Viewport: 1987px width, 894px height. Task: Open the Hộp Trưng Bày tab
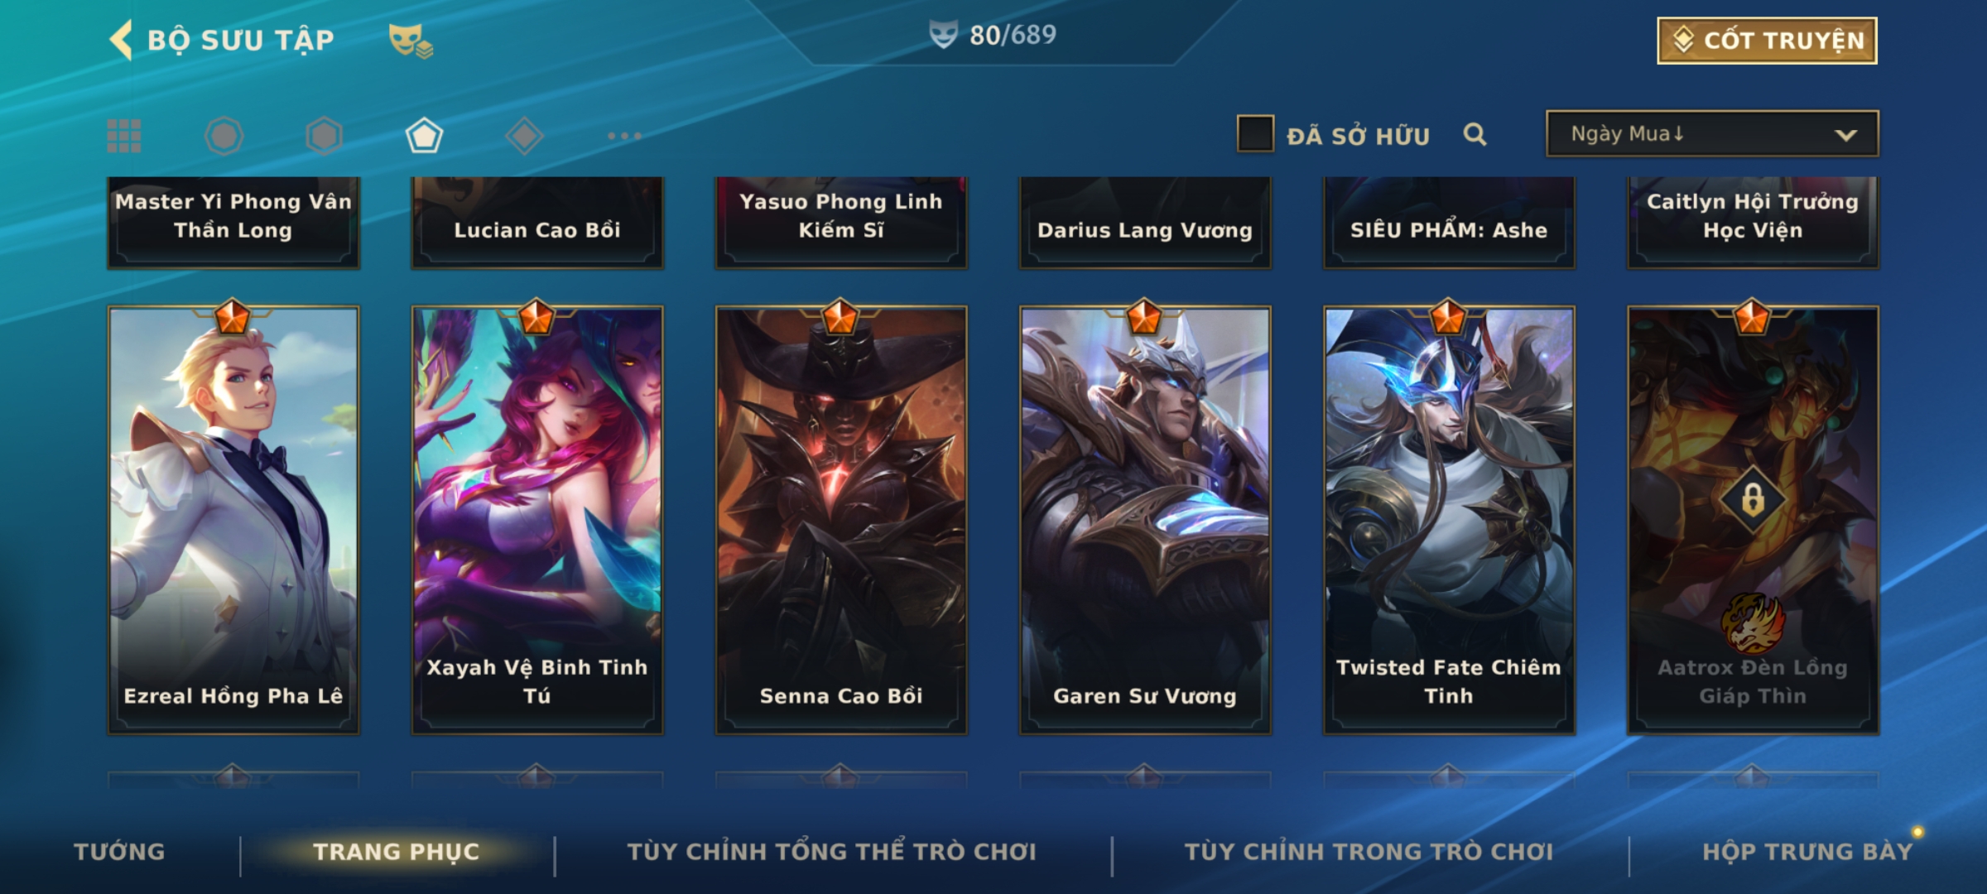tap(1807, 852)
